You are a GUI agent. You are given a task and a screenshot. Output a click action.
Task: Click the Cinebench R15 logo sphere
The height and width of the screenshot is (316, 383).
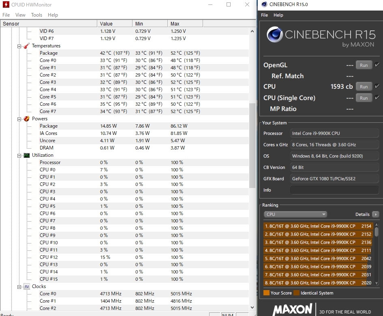pyautogui.click(x=275, y=34)
